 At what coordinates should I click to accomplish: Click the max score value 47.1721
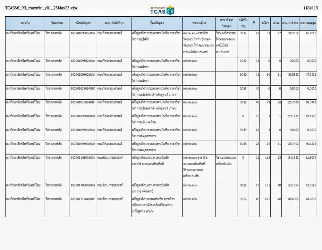[x=309, y=75]
